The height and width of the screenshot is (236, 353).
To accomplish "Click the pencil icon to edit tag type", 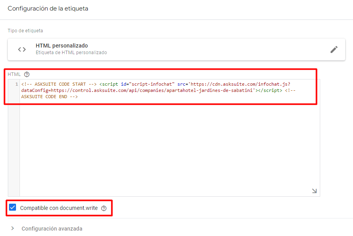I will click(334, 49).
